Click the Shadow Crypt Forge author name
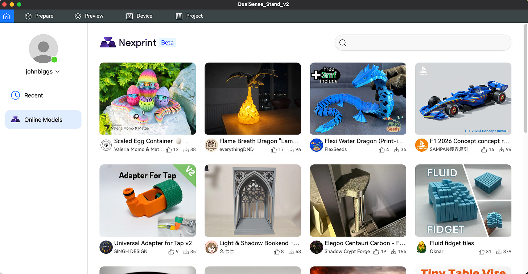Viewport: 528px width, 274px height. 347,251
